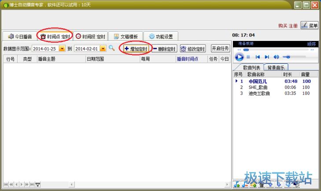Delete song list with trash icon

coord(262,185)
